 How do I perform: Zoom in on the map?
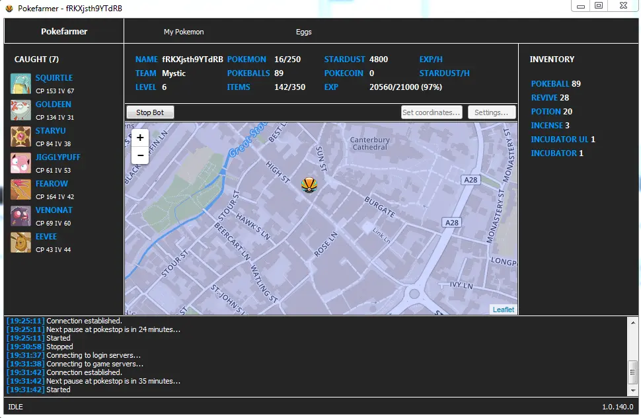pos(140,138)
